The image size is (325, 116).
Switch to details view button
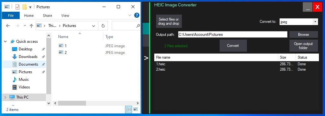pos(129,109)
